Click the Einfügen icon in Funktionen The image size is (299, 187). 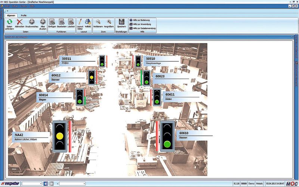point(52,22)
